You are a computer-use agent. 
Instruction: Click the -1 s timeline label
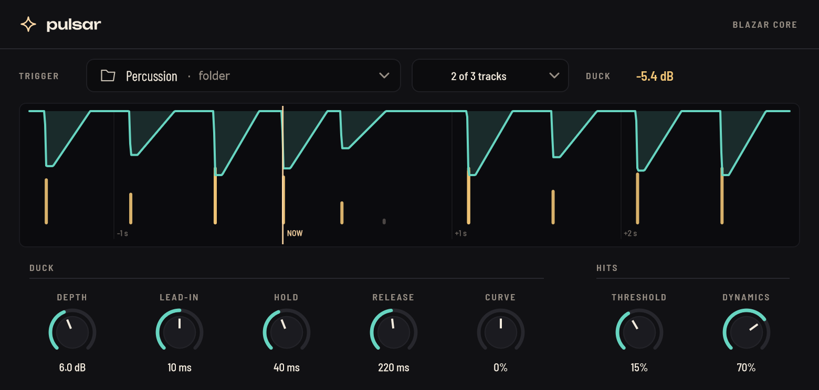click(x=122, y=233)
